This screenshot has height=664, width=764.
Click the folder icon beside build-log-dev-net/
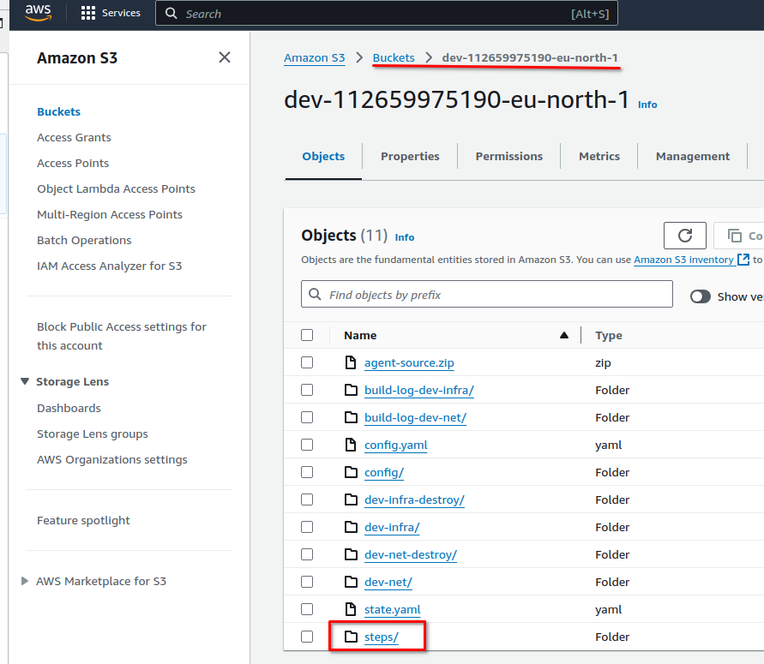point(351,417)
